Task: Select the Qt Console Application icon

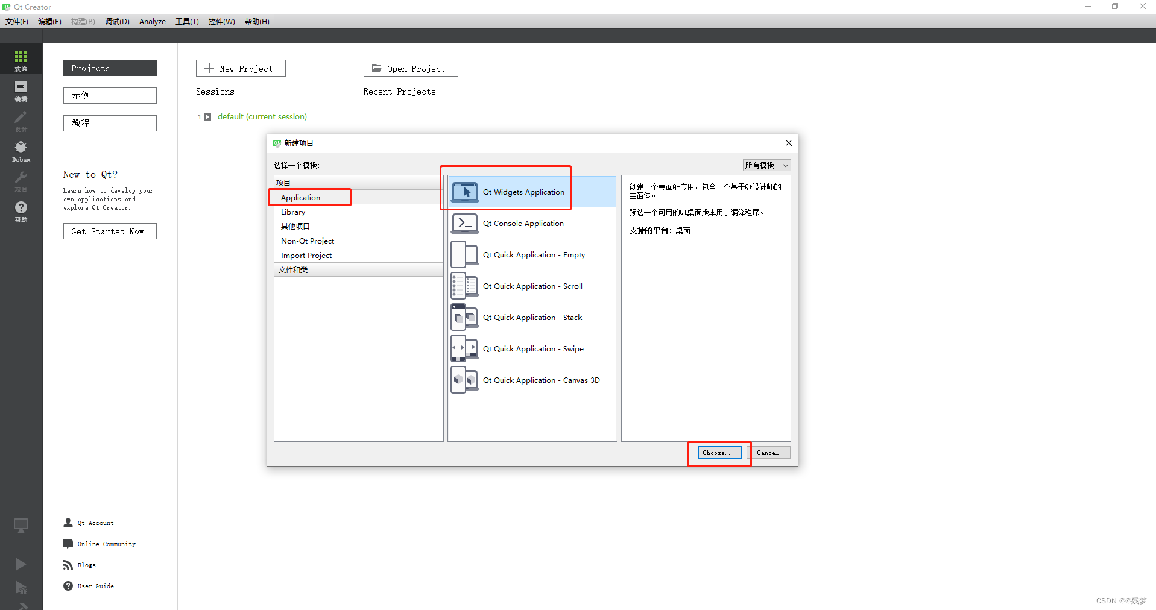Action: [x=465, y=224]
